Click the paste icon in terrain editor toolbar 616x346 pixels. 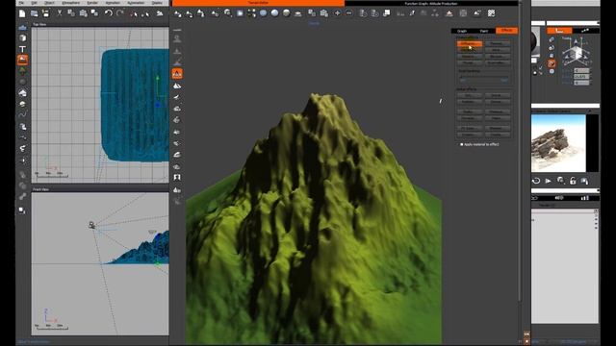coord(323,13)
